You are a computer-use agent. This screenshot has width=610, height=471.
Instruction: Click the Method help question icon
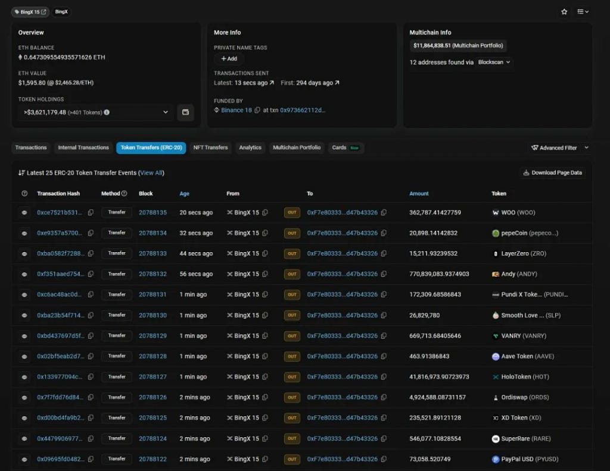pyautogui.click(x=124, y=193)
